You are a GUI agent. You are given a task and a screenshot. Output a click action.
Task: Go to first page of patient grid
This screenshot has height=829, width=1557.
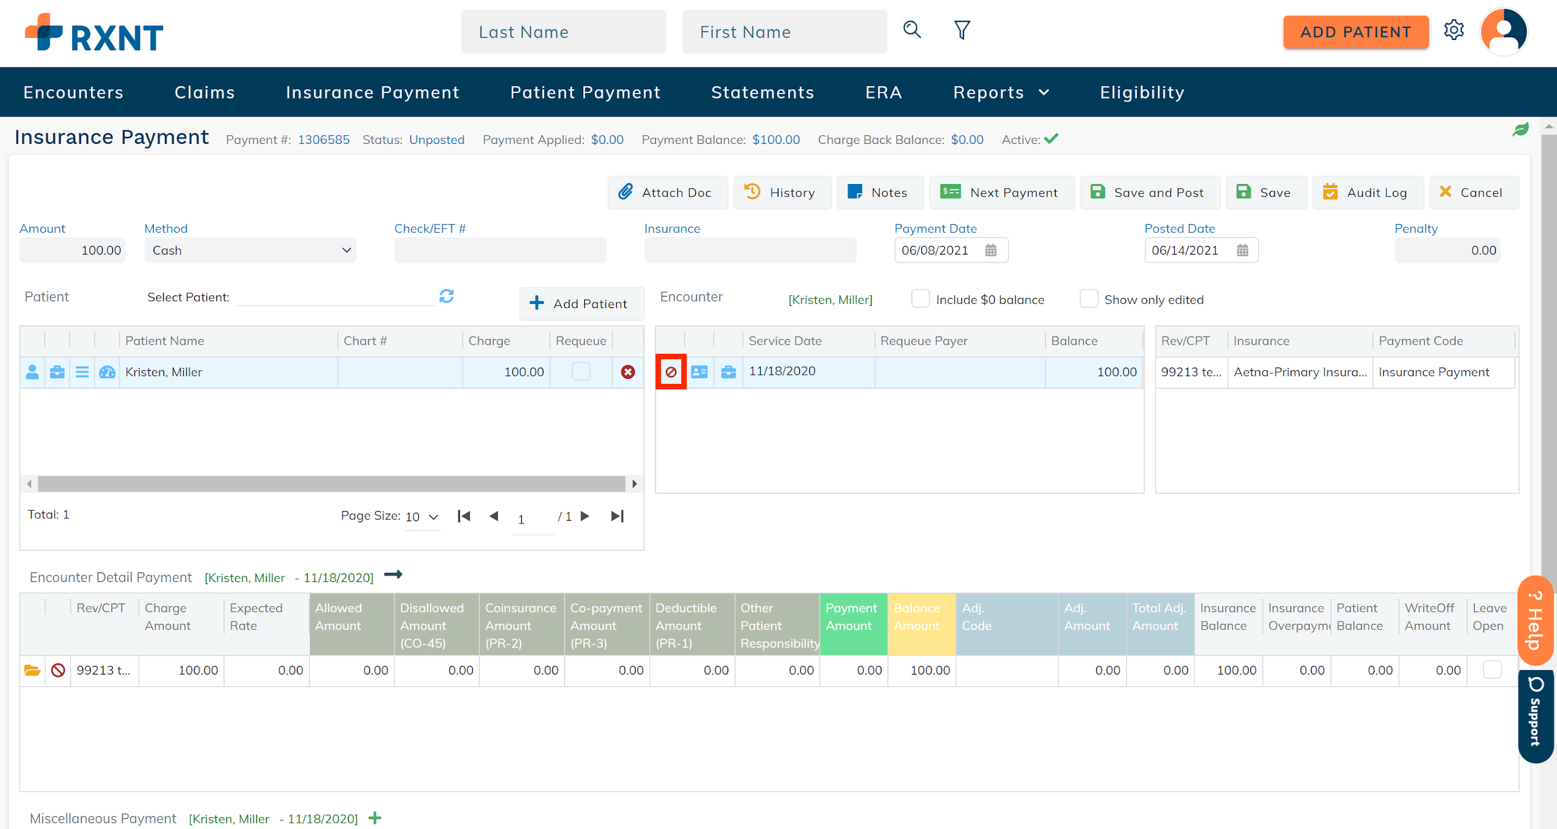pos(463,516)
